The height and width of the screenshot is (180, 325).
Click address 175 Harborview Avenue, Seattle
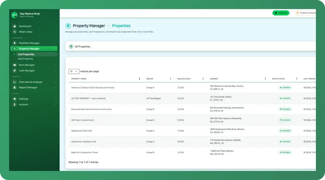click(x=225, y=142)
